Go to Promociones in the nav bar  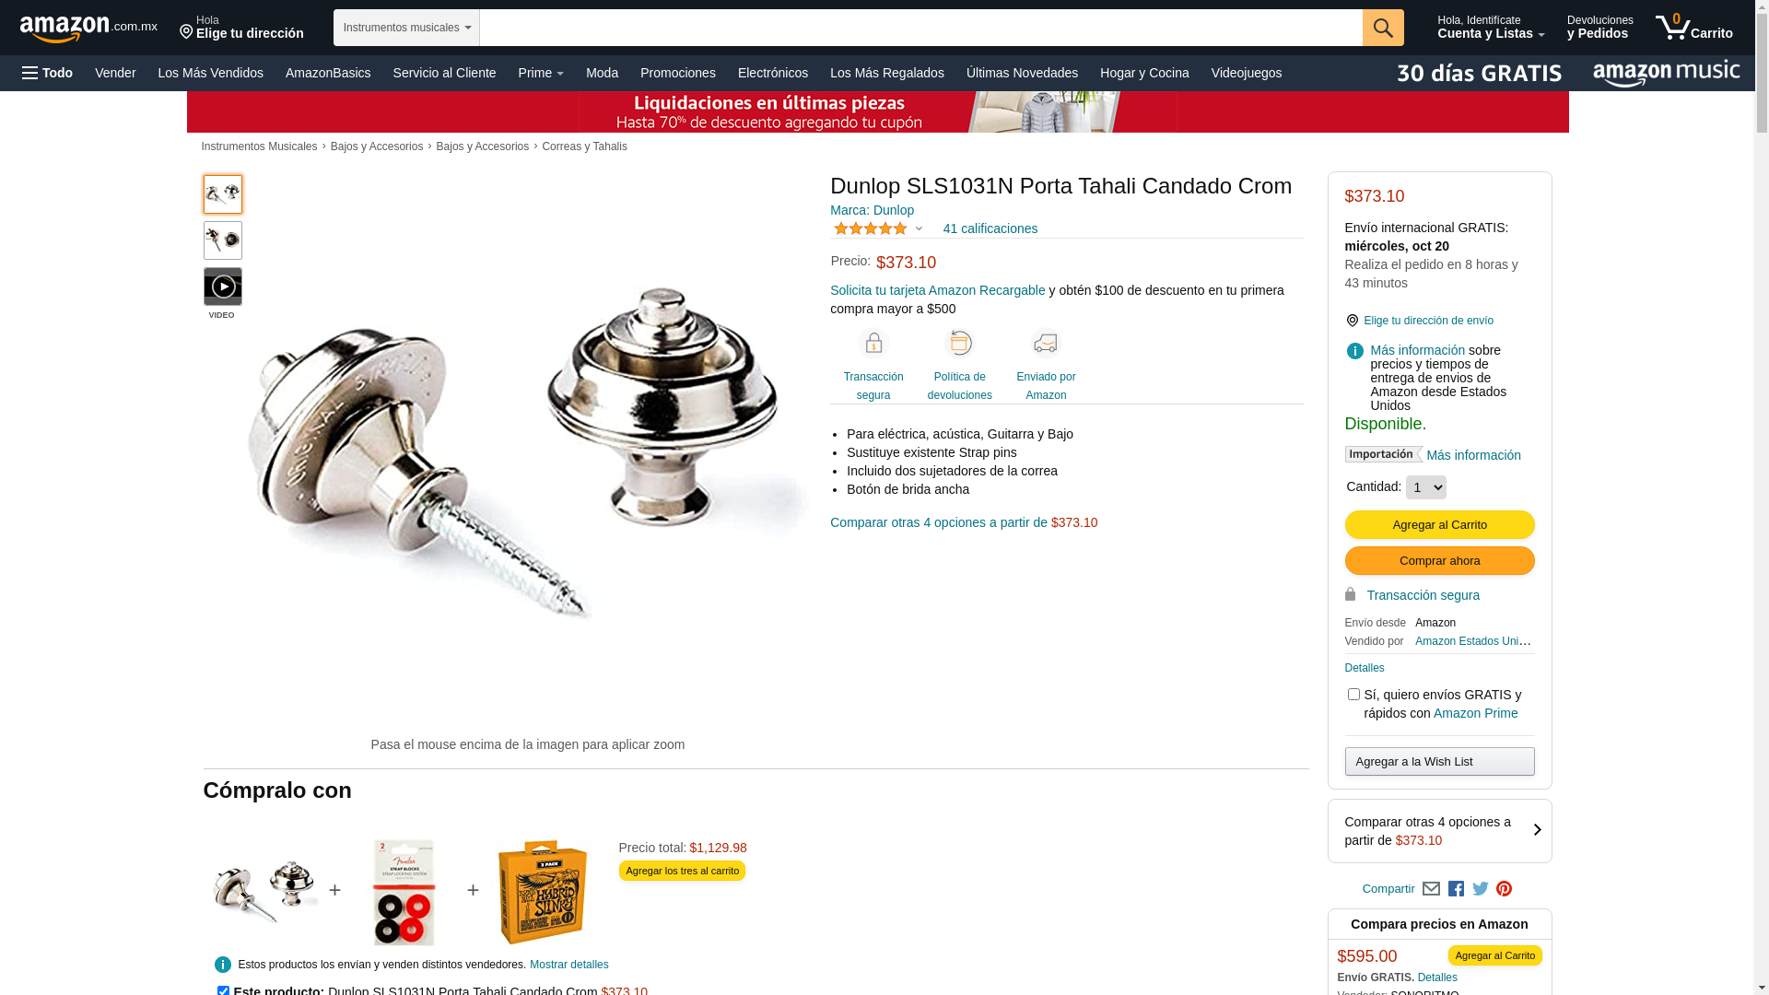pos(677,73)
